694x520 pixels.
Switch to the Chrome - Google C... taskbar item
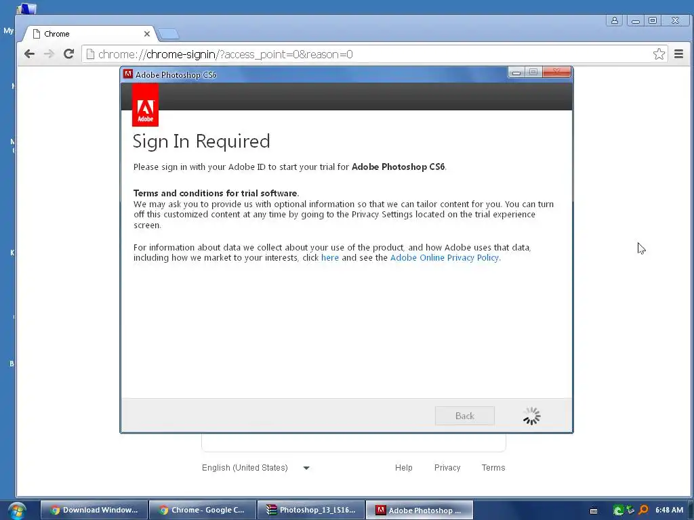click(203, 510)
